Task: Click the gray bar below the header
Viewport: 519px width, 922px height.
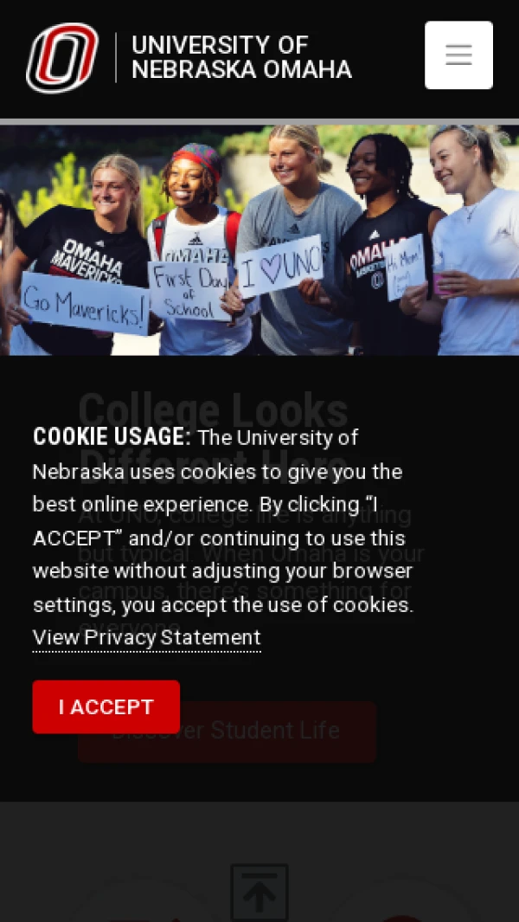Action: 259,122
